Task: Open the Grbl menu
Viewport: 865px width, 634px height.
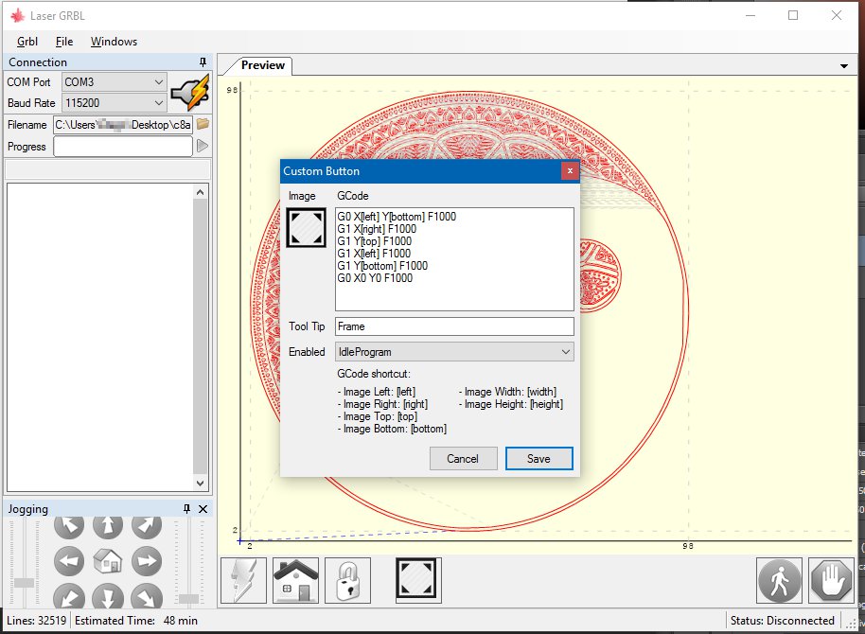Action: (x=27, y=42)
